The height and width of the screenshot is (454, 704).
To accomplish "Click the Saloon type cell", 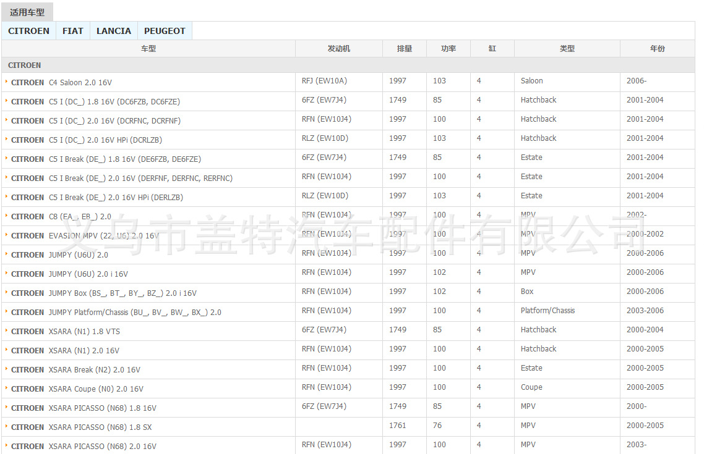I will [531, 81].
